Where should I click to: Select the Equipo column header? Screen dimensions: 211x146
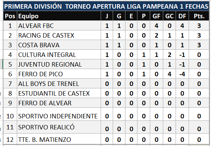pos(29,16)
